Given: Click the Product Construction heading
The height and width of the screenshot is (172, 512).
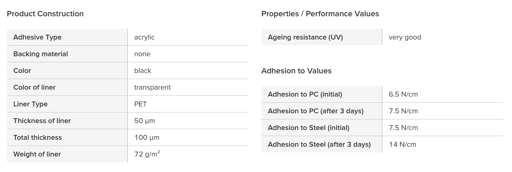Looking at the screenshot, I should pyautogui.click(x=45, y=14).
